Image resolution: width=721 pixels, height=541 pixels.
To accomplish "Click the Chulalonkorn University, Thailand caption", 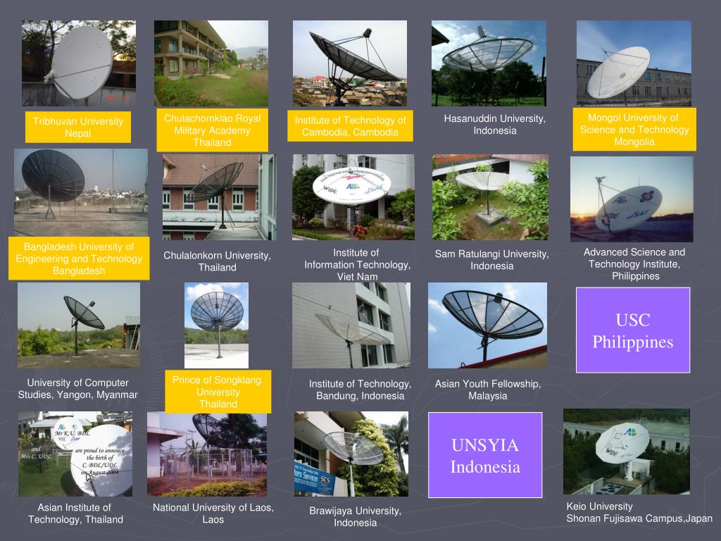I will [217, 261].
